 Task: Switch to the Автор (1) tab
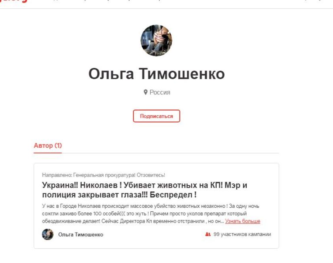pos(48,146)
